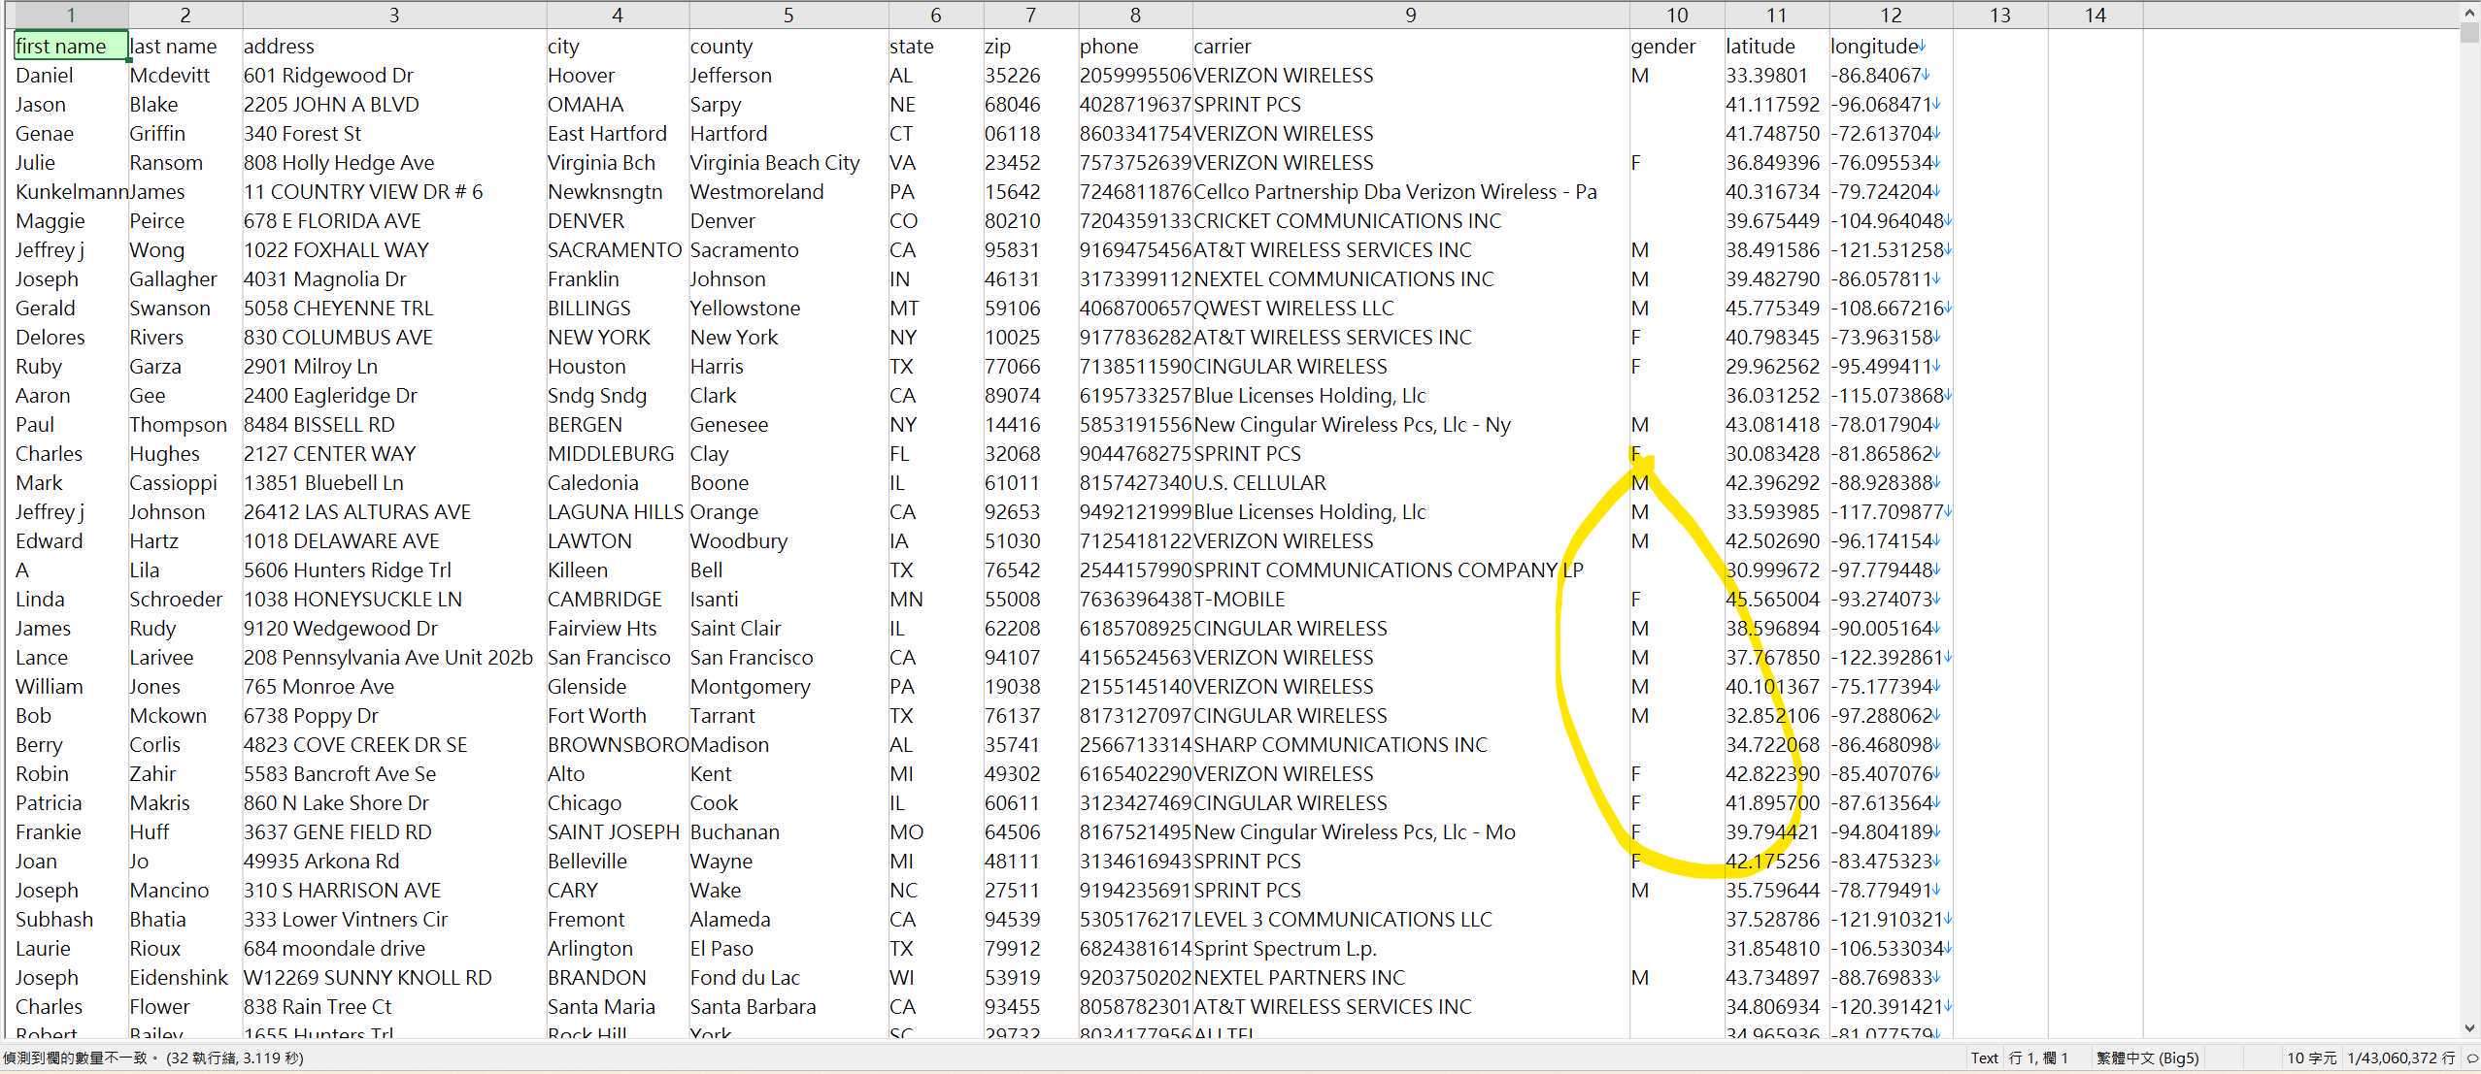This screenshot has height=1074, width=2481.
Task: Click the "latitude" header cell
Action: (1777, 46)
